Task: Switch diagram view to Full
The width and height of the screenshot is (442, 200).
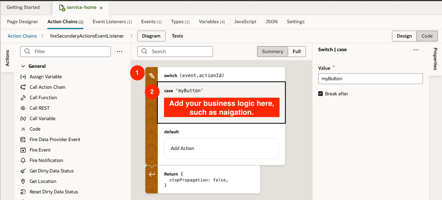Action: point(297,52)
